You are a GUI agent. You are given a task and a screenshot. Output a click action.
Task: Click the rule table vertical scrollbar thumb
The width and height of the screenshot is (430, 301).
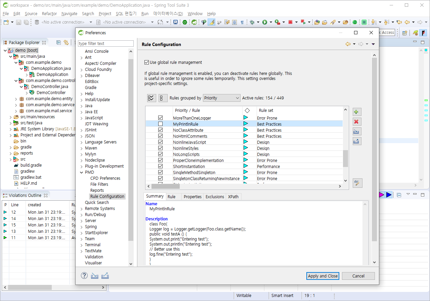click(345, 159)
